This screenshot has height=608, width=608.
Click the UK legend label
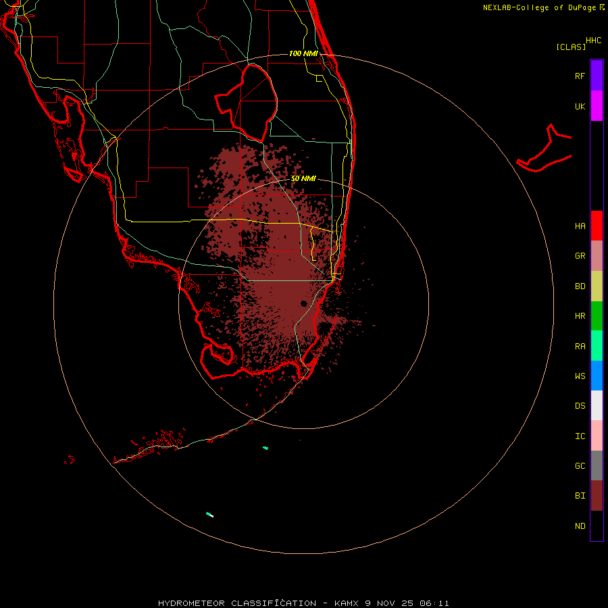click(580, 107)
